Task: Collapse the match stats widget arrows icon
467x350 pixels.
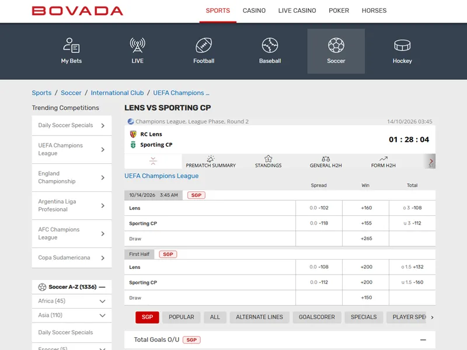Action: point(153,161)
